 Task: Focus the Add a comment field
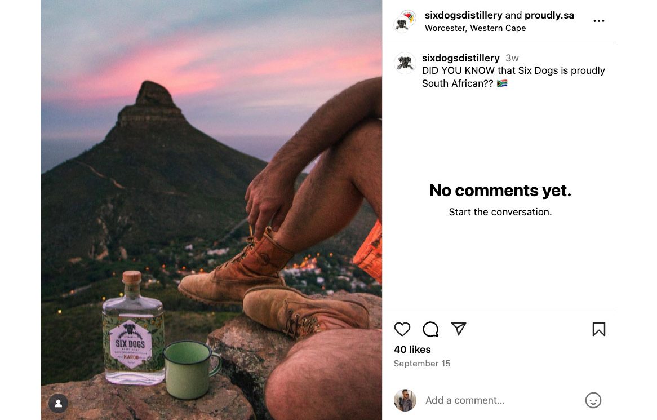[496, 400]
